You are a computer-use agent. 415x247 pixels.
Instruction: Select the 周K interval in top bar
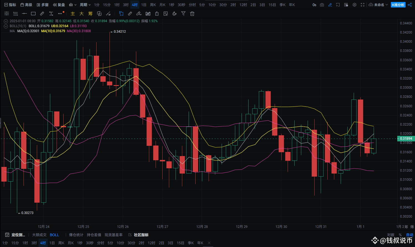[153, 5]
